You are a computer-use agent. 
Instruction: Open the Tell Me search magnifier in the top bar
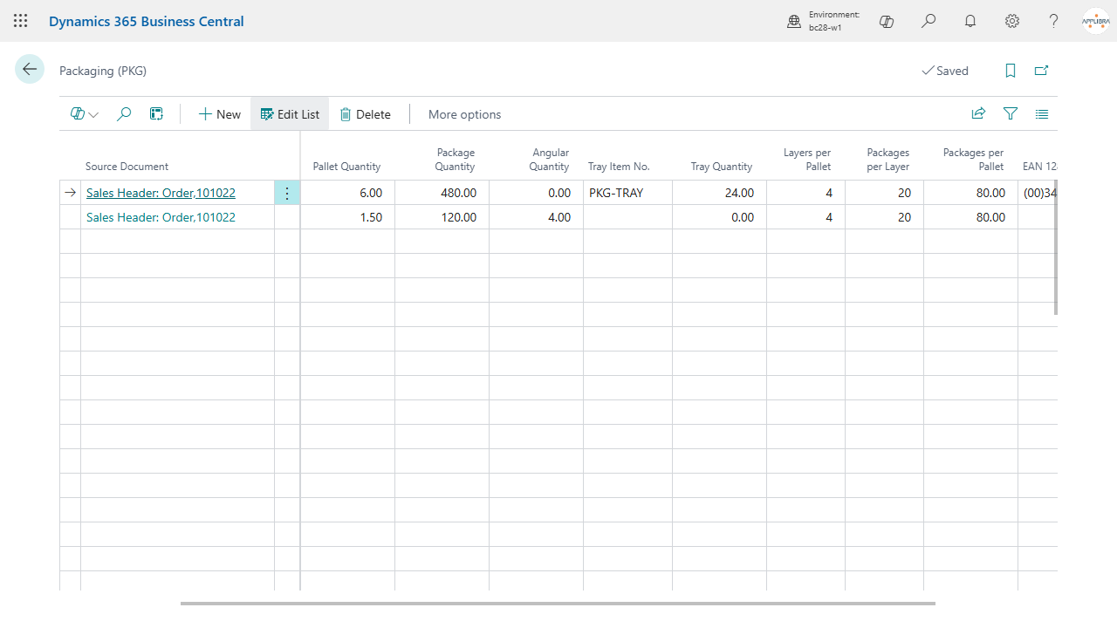coord(929,21)
